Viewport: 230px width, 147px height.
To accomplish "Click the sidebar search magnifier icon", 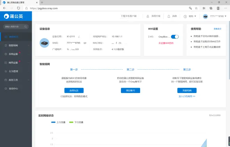I will pos(25,26).
